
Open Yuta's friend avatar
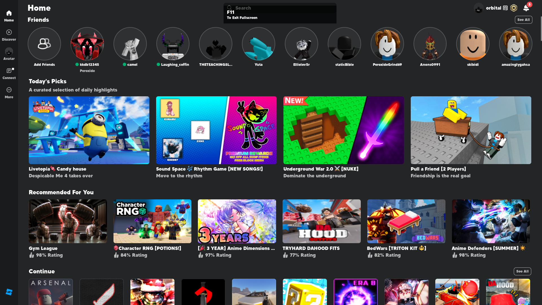pos(259,44)
